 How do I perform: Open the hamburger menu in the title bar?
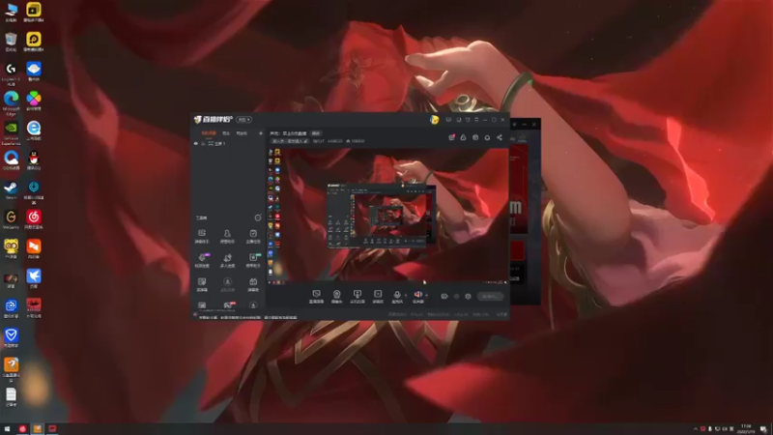tap(476, 119)
